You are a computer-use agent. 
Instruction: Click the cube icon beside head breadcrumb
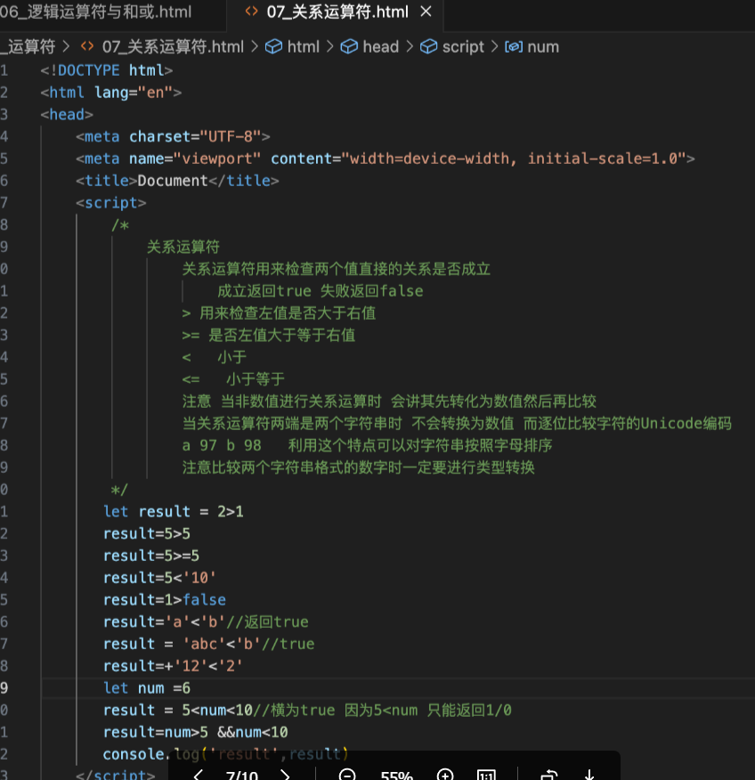click(x=349, y=47)
